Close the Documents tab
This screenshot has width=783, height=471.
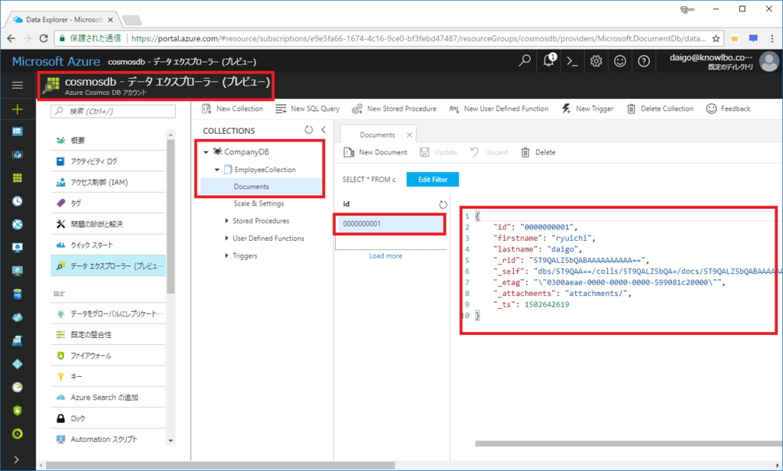[x=410, y=135]
